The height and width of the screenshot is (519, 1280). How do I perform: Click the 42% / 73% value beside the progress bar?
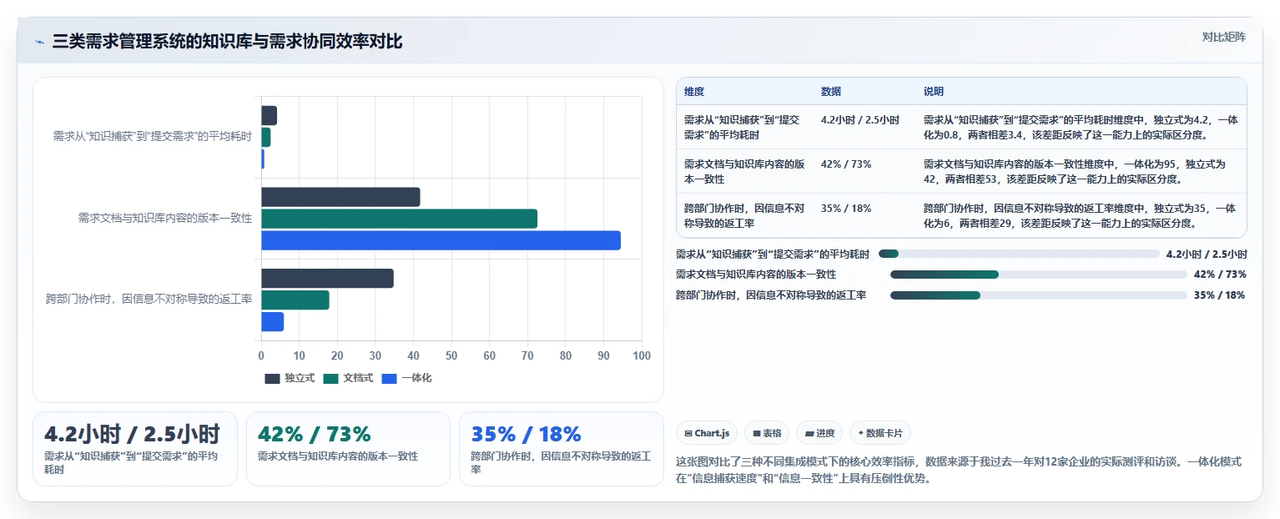[1220, 275]
